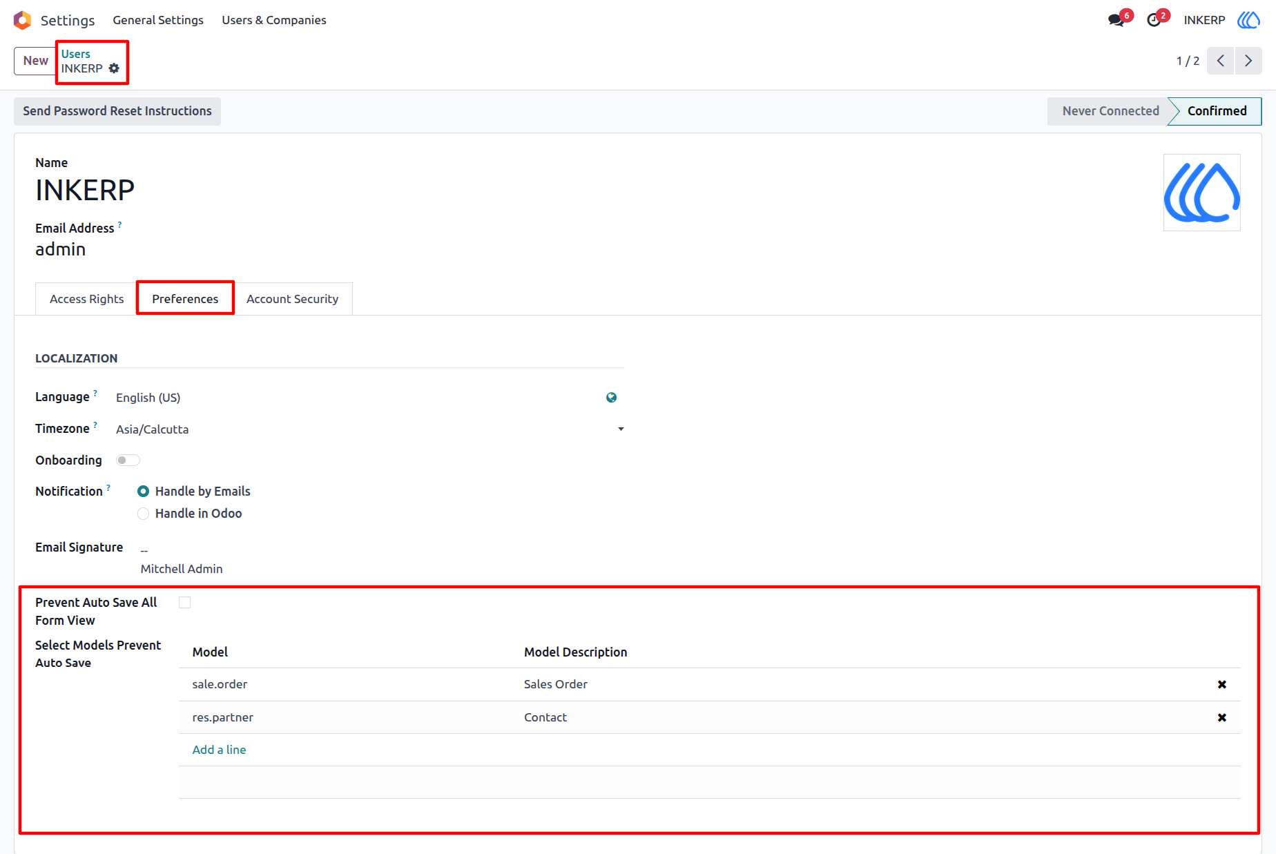
Task: Open the gear actions menu beside INKERP
Action: tap(114, 68)
